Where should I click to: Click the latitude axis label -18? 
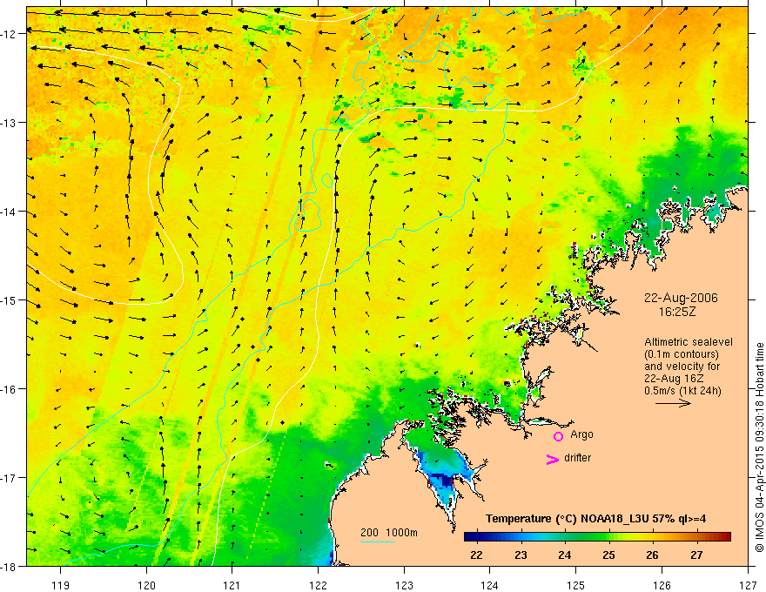click(x=10, y=567)
